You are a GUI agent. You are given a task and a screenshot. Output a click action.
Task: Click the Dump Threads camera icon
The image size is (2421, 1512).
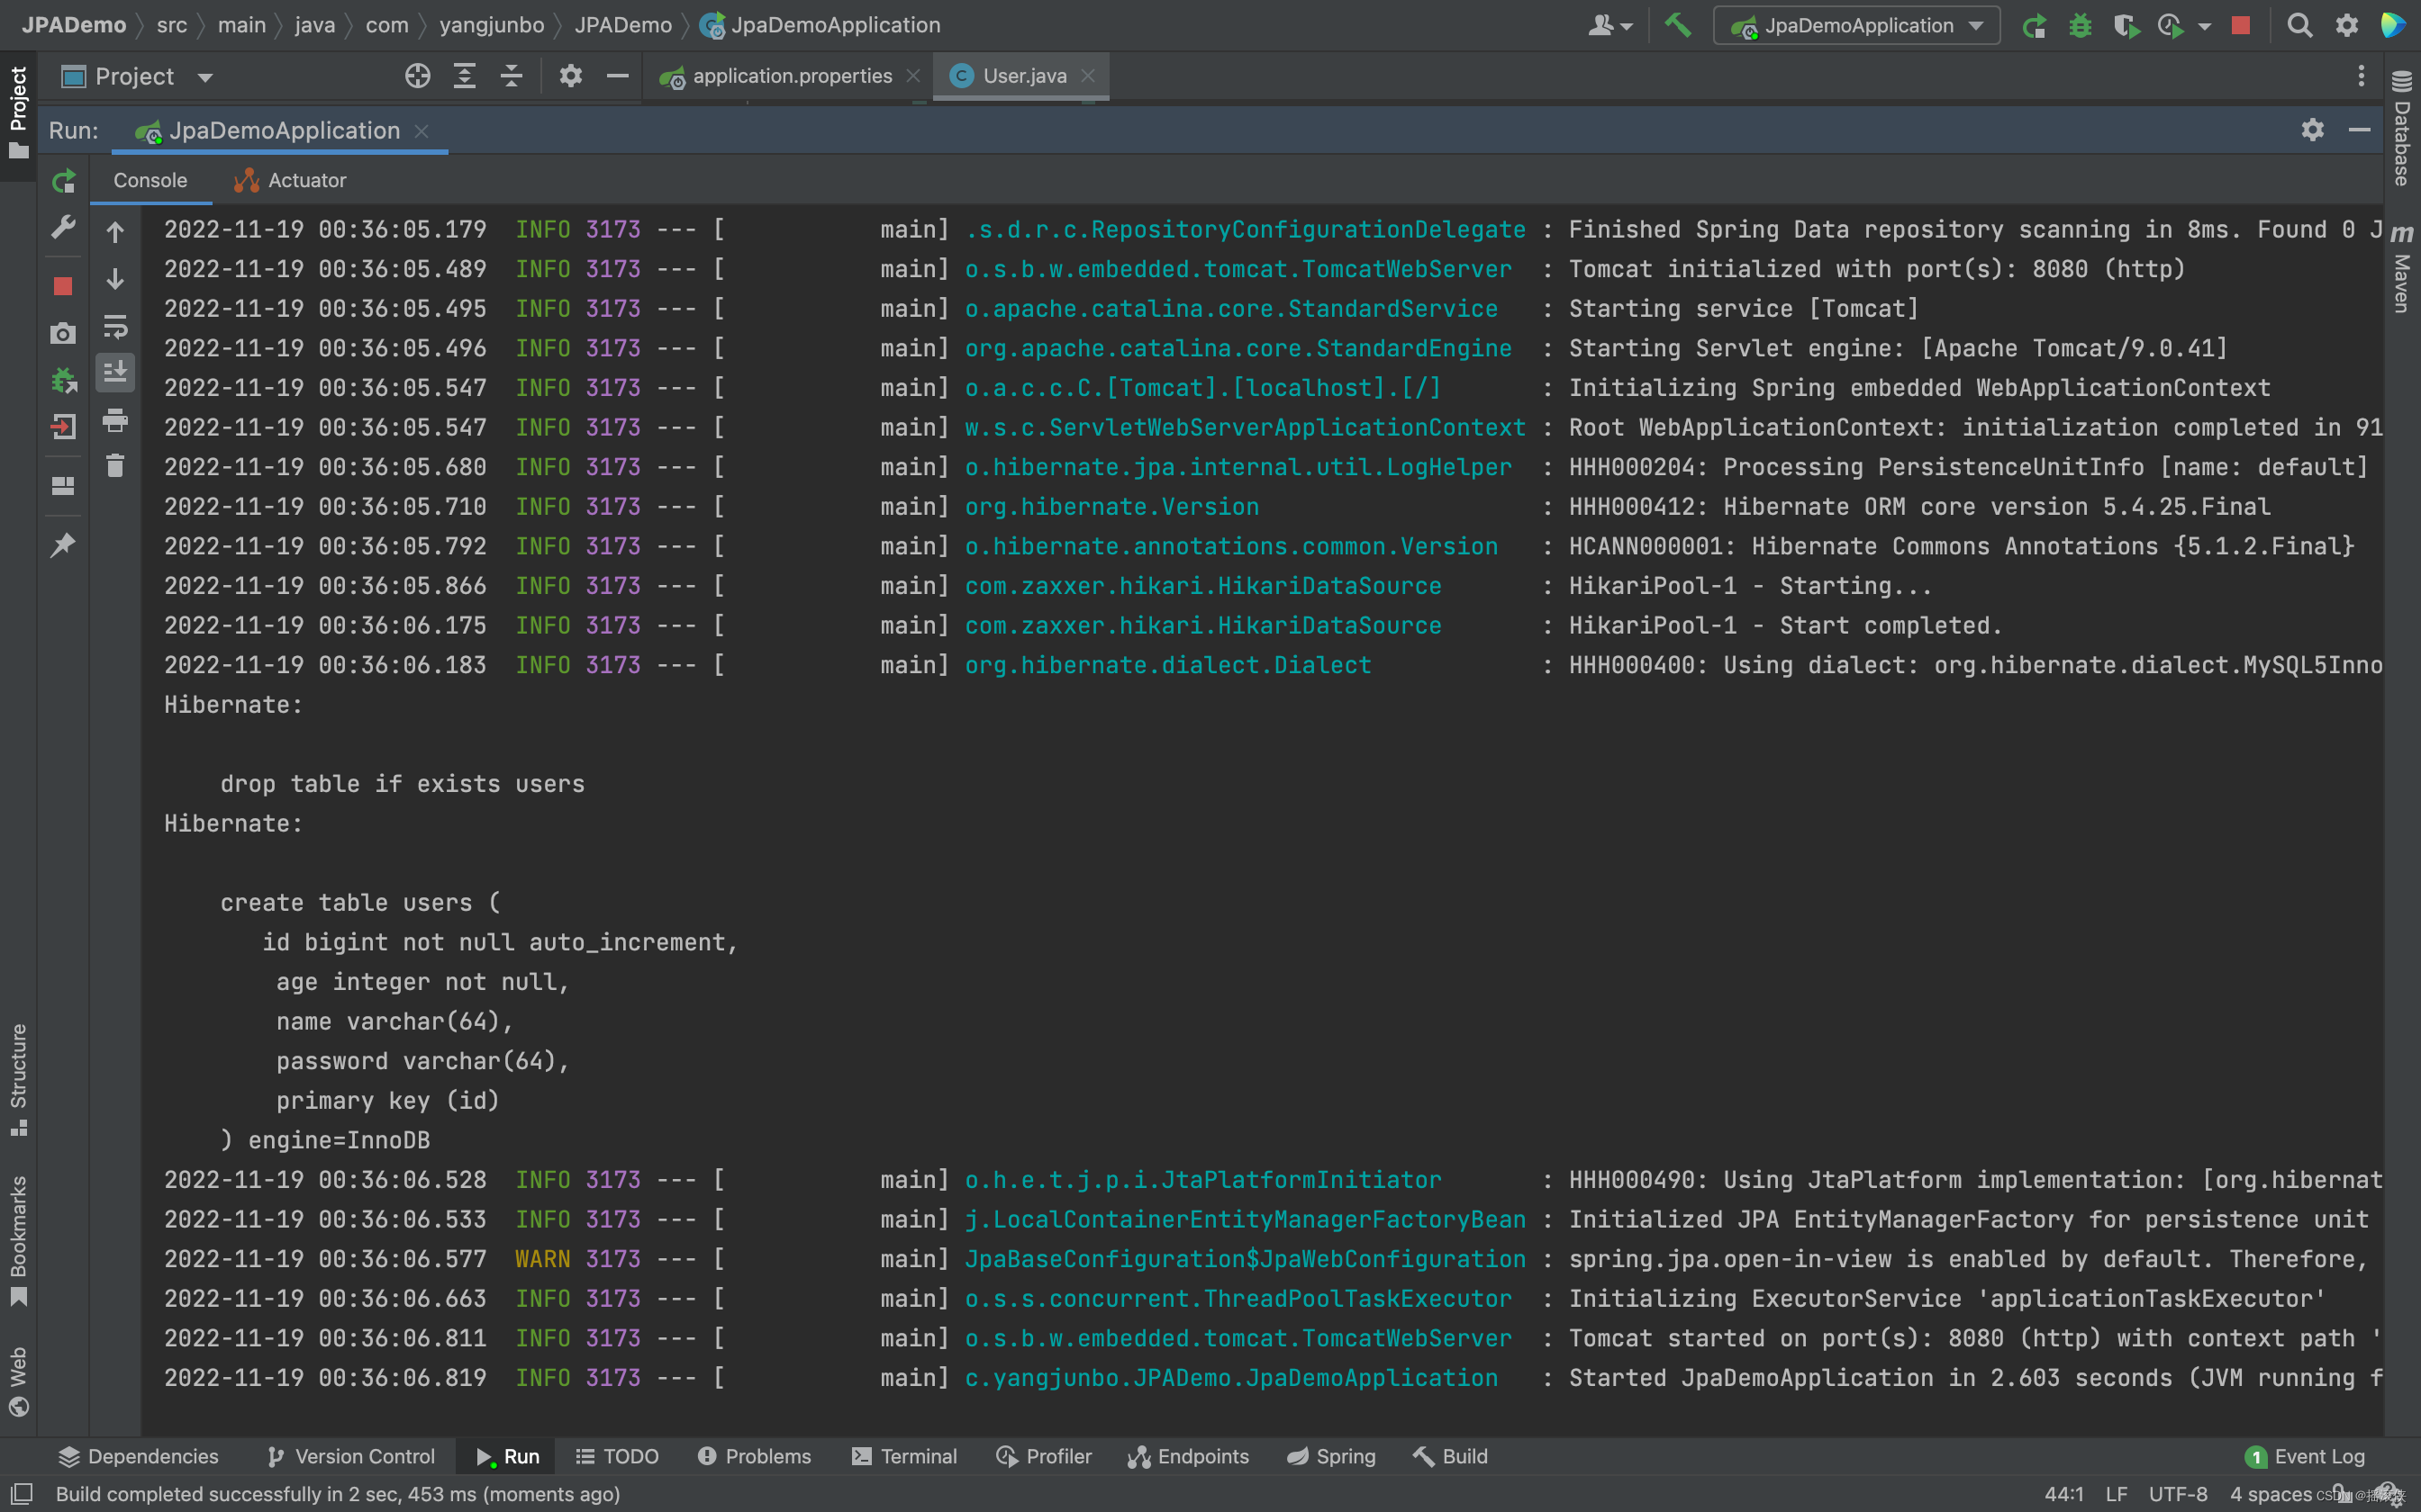pyautogui.click(x=63, y=334)
